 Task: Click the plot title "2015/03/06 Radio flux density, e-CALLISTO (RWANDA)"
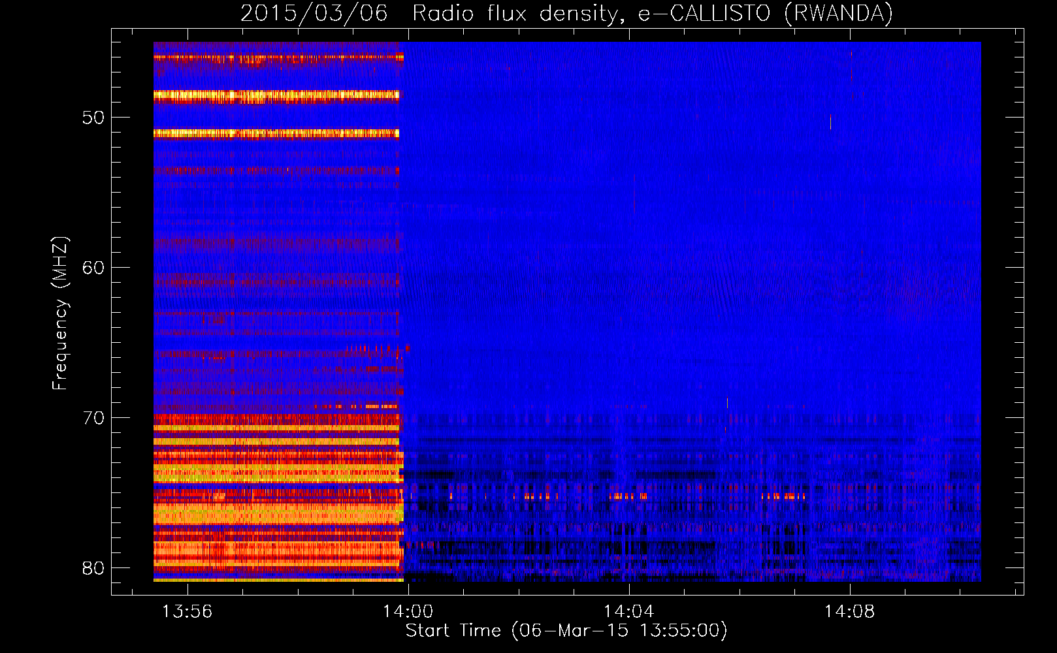[566, 13]
